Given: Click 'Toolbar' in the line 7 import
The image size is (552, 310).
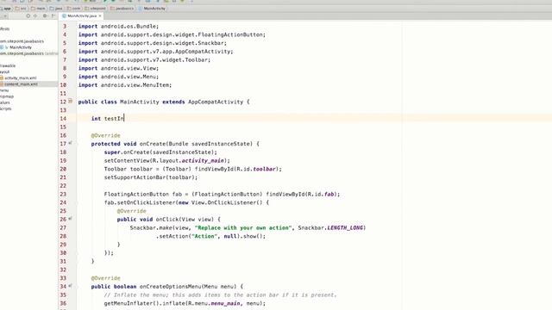Looking at the screenshot, I should coord(196,60).
